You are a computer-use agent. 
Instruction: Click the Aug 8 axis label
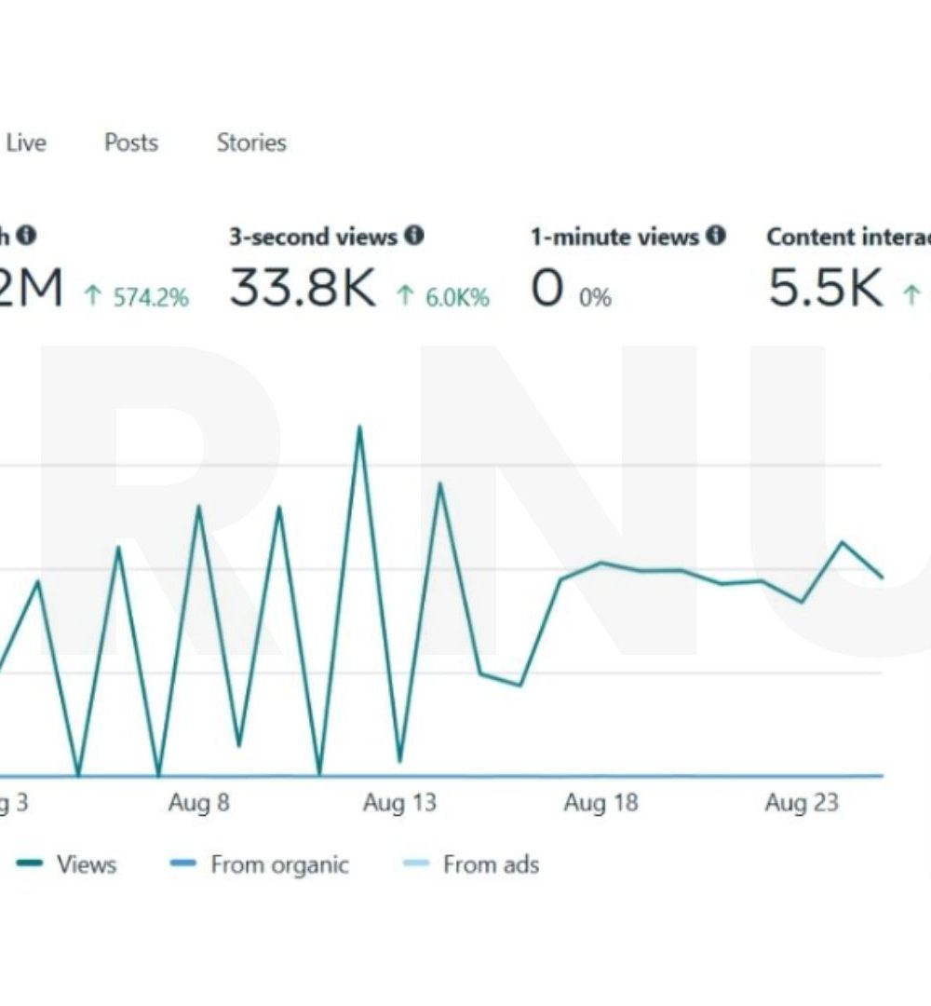(198, 803)
